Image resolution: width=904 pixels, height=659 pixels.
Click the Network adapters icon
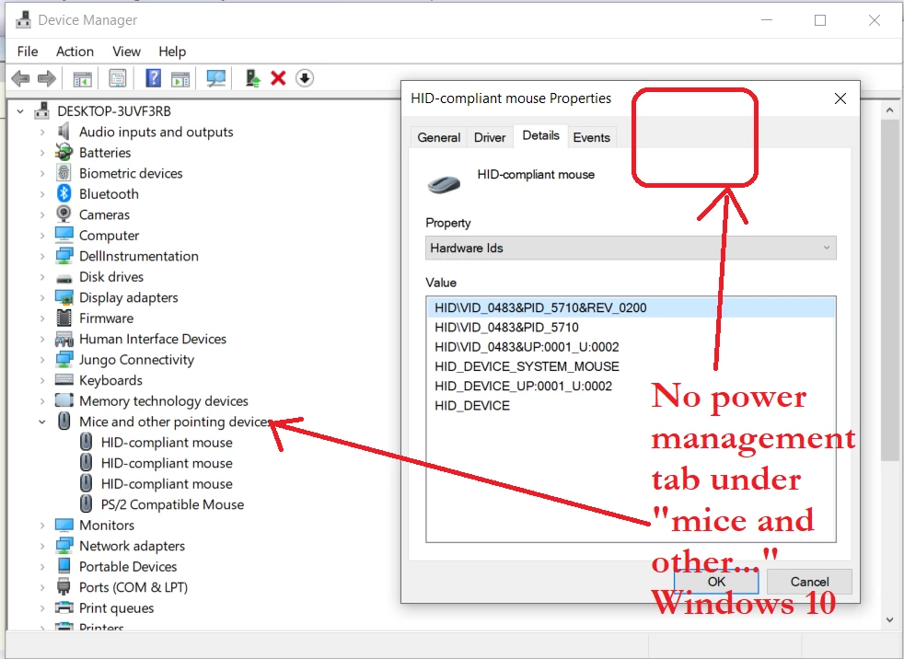point(64,546)
